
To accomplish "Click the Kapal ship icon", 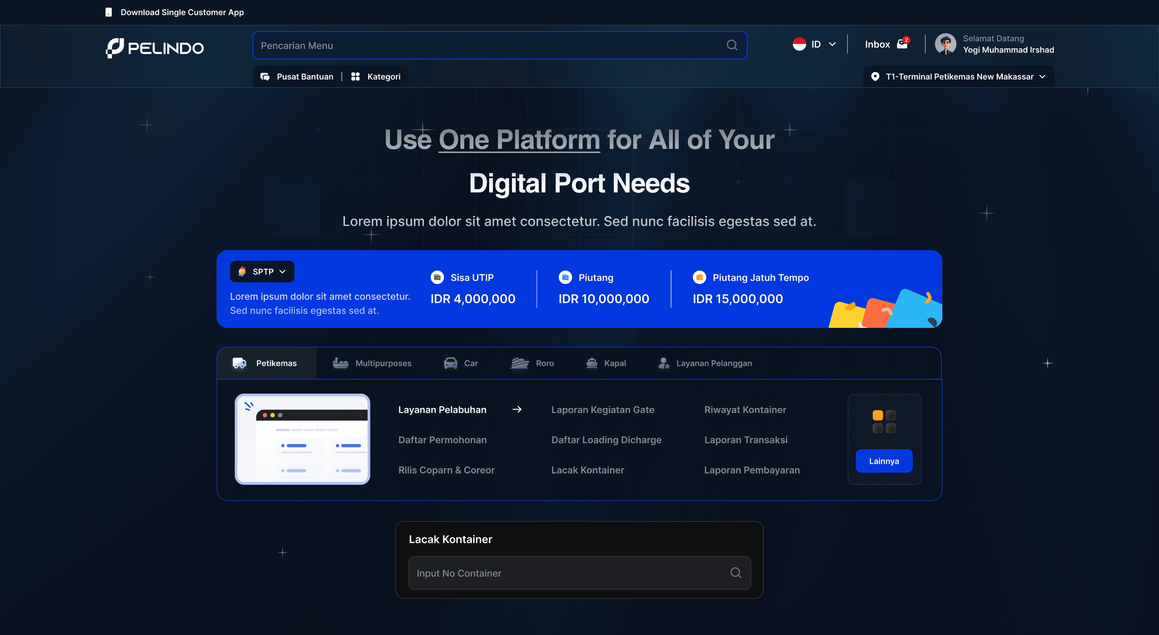I will coord(592,363).
